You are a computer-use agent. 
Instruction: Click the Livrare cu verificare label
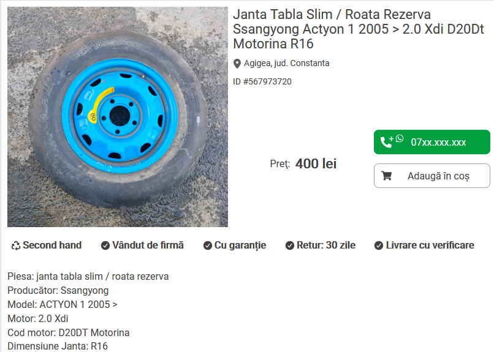pos(430,245)
